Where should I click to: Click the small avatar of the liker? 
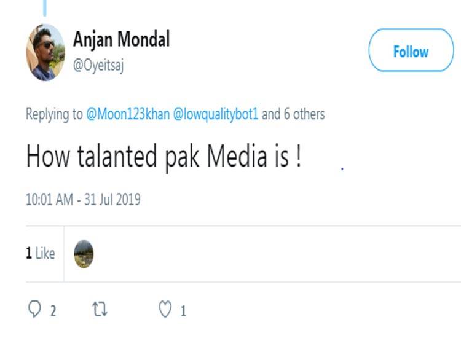click(84, 254)
